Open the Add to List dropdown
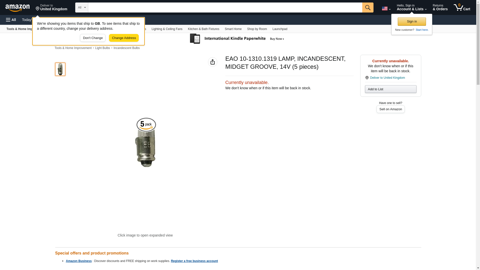This screenshot has height=270, width=480. pos(390,89)
